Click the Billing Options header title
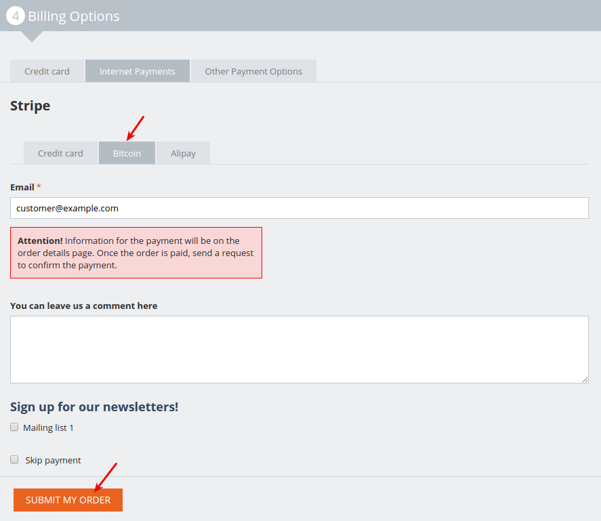 (x=74, y=16)
